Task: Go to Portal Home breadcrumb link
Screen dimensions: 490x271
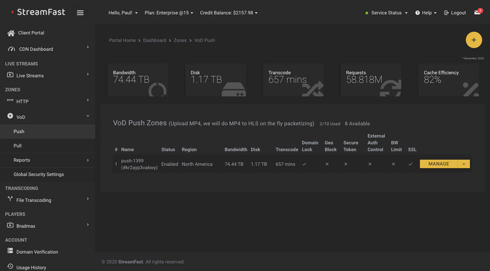Action: (x=122, y=40)
